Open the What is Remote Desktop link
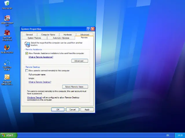The width and height of the screenshot is (185, 138). [40, 82]
